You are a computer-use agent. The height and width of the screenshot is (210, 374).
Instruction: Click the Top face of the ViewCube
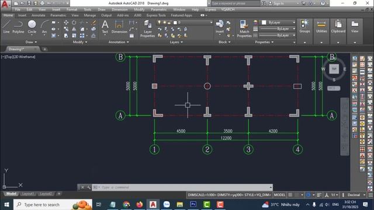tap(334, 69)
